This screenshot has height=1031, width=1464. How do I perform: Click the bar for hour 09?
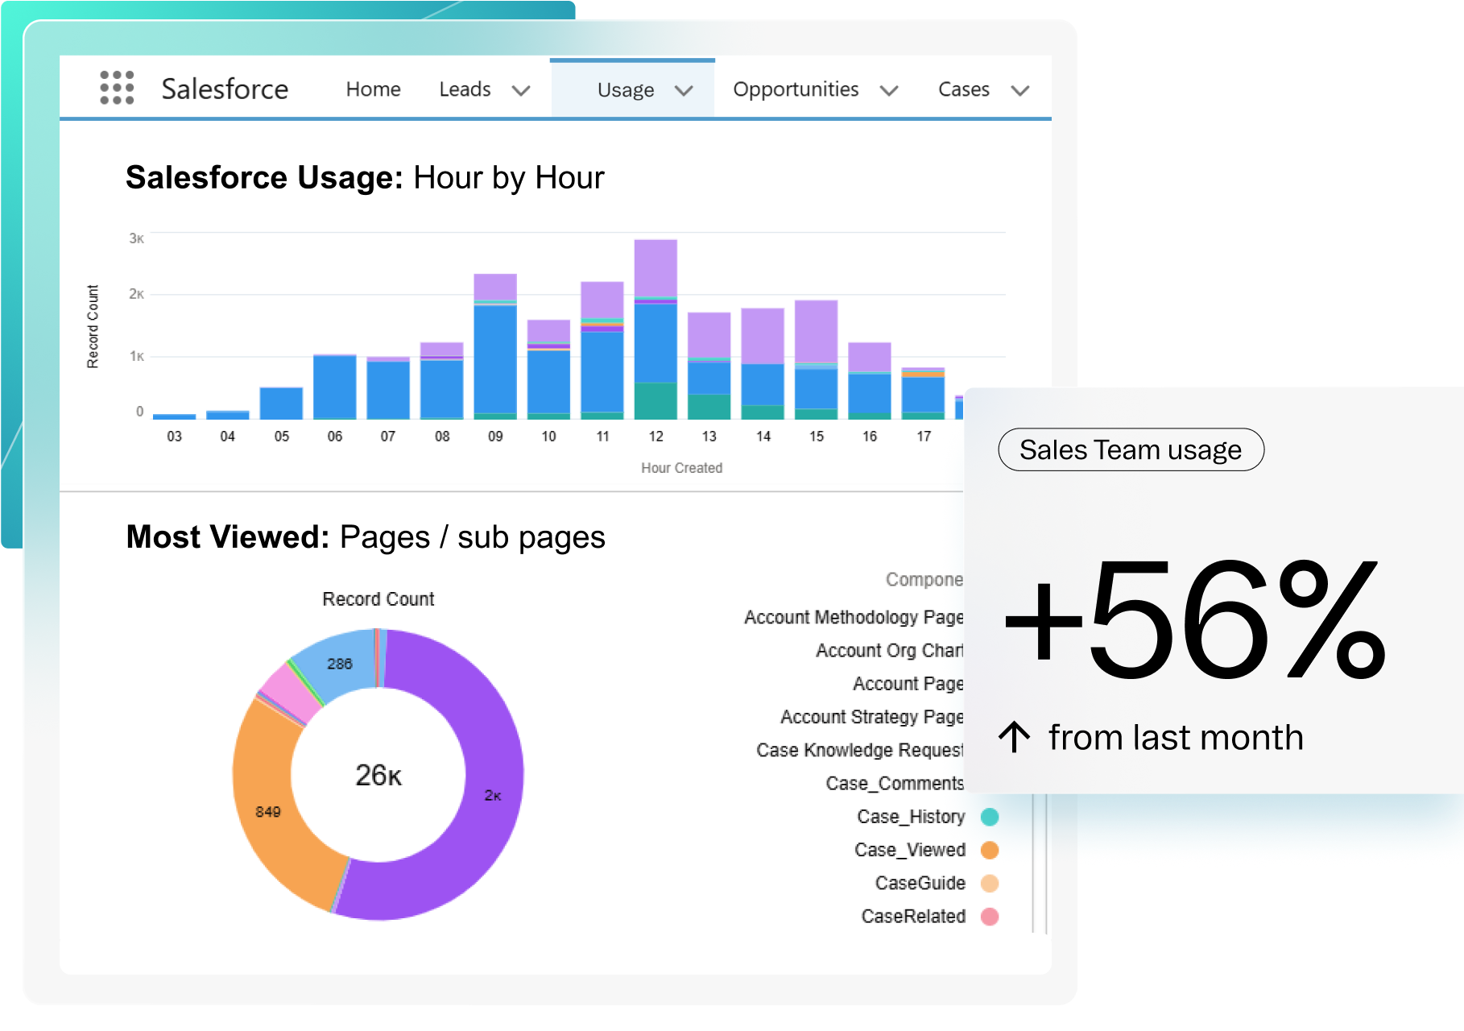(495, 346)
